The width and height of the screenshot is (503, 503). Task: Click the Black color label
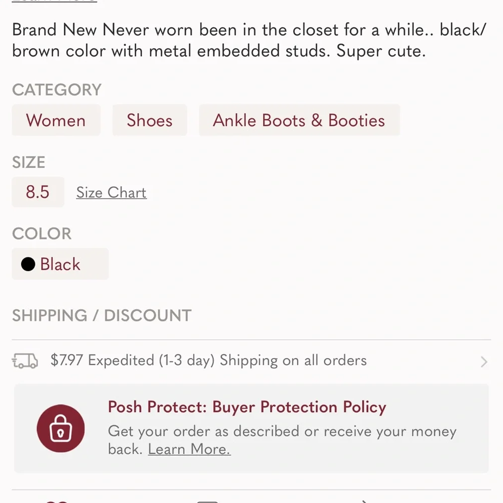coord(60,264)
